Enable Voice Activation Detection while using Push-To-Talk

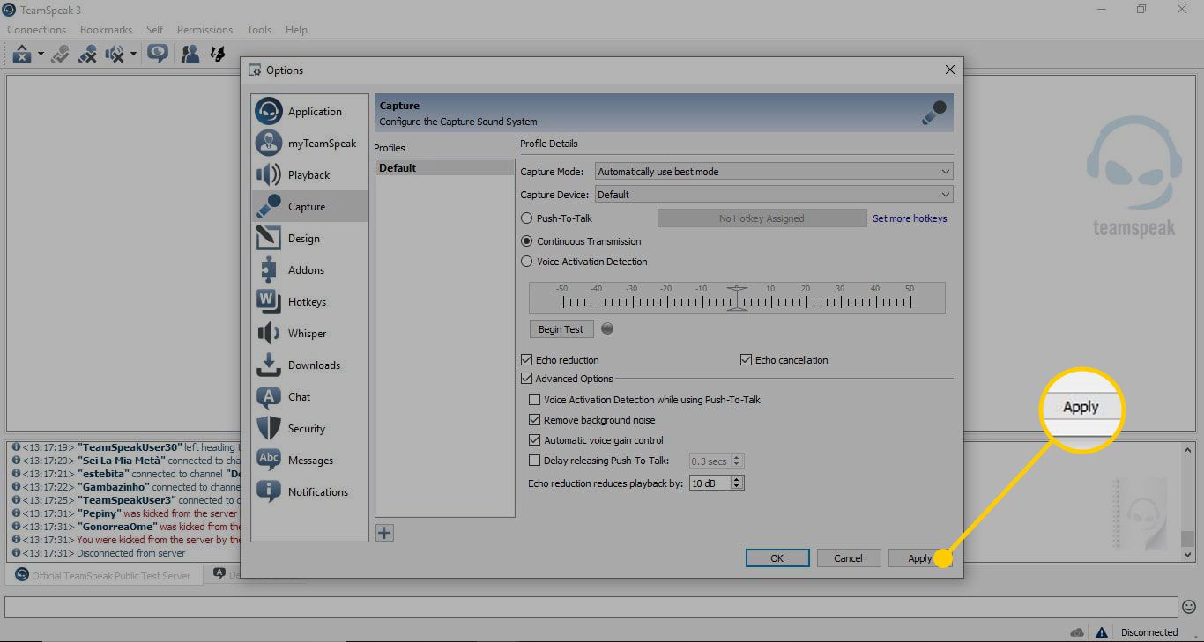(x=534, y=400)
